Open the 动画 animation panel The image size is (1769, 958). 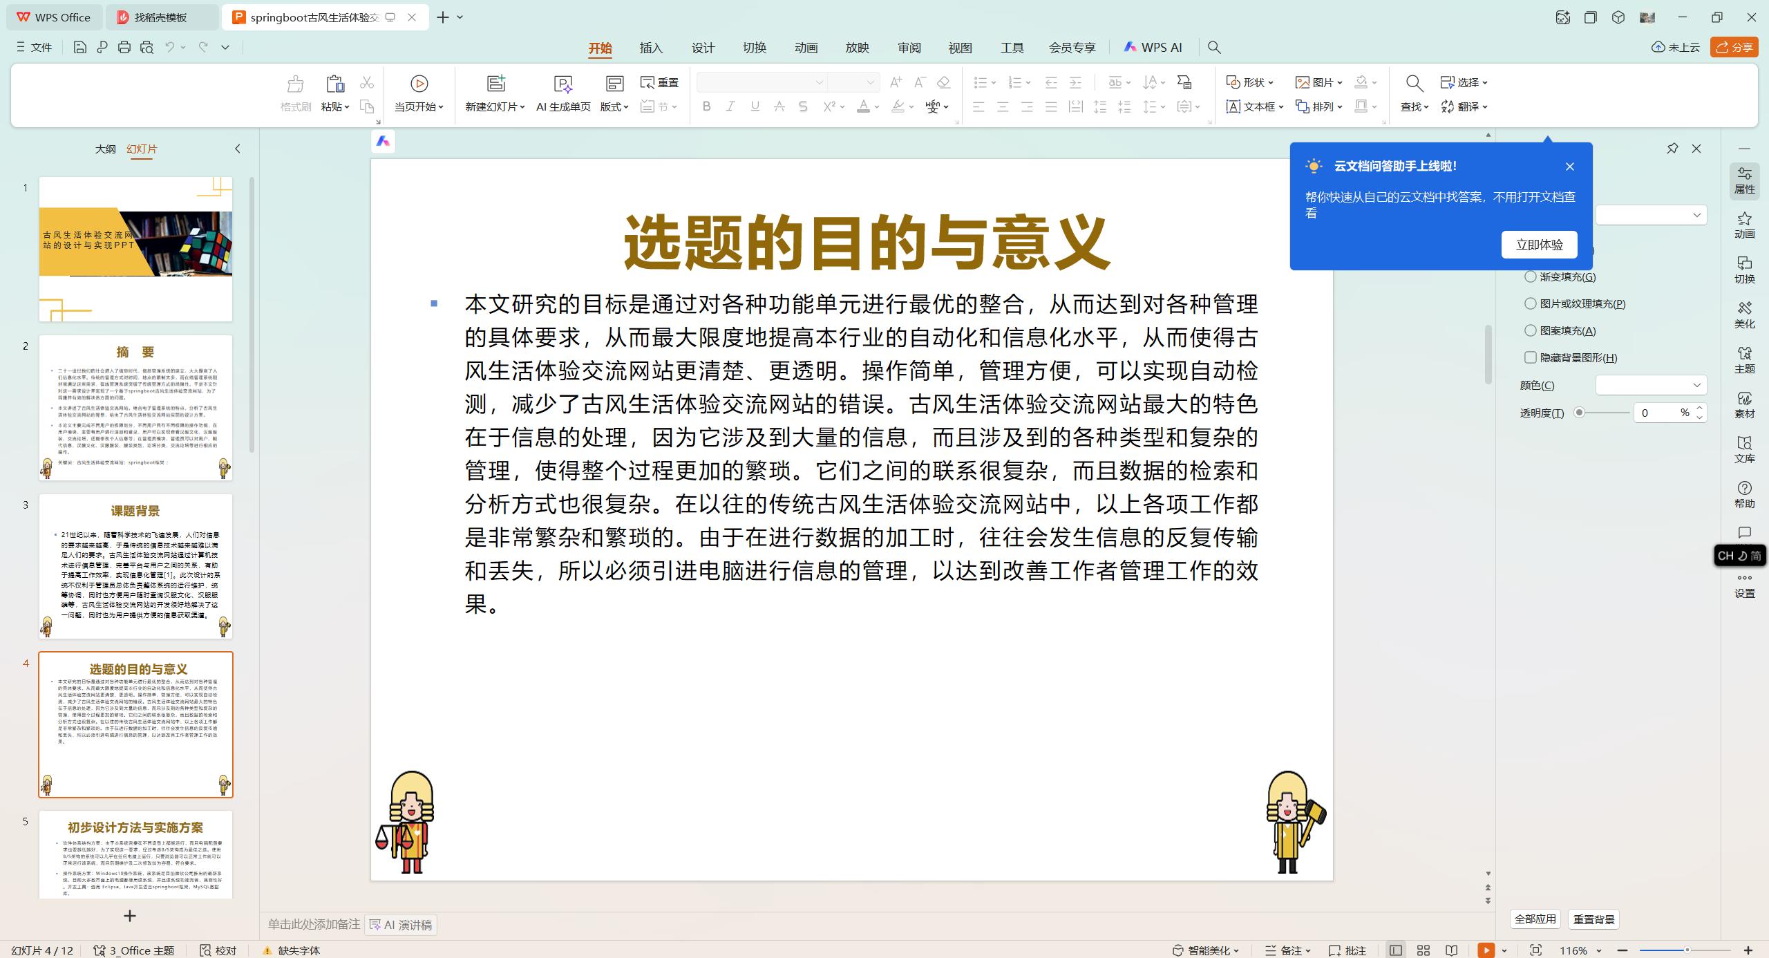[1744, 225]
